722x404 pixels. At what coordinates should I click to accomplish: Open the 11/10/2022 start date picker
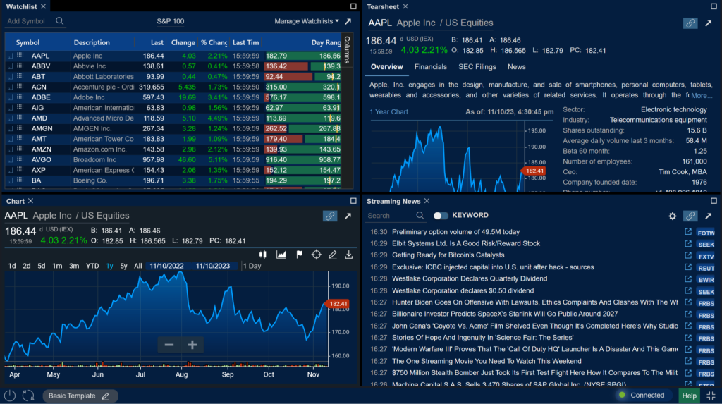tap(166, 266)
